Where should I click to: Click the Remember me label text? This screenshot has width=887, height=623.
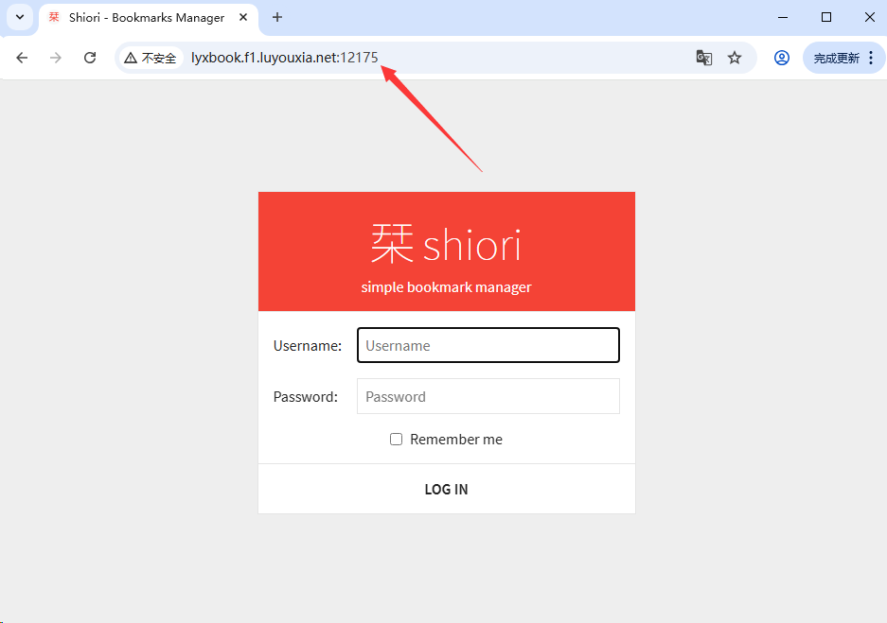456,440
